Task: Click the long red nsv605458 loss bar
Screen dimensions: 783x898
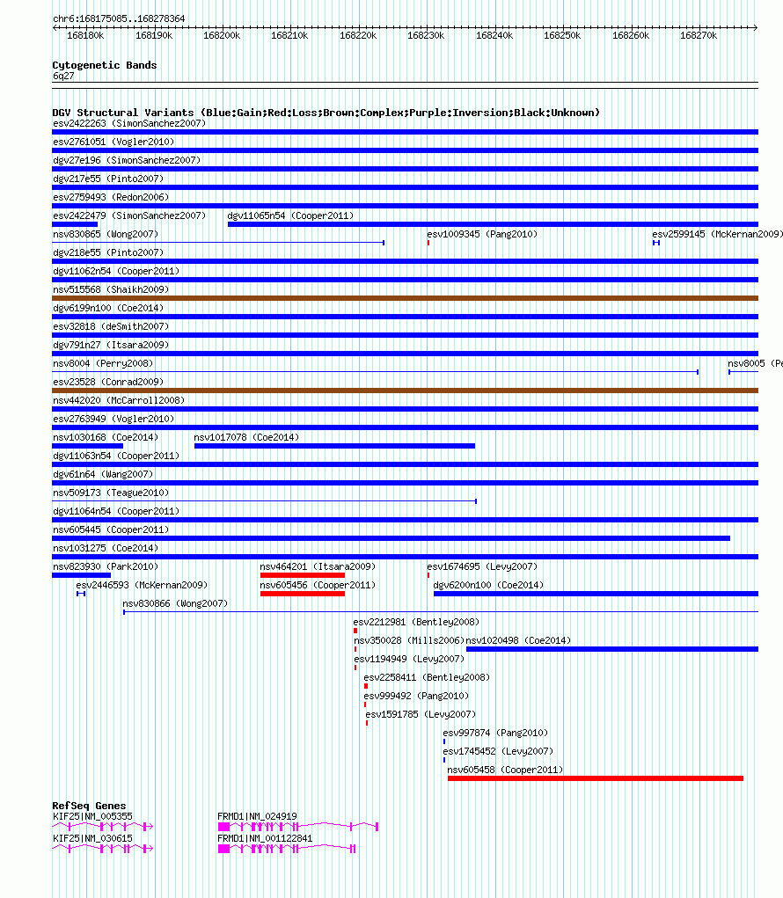Action: (x=596, y=778)
